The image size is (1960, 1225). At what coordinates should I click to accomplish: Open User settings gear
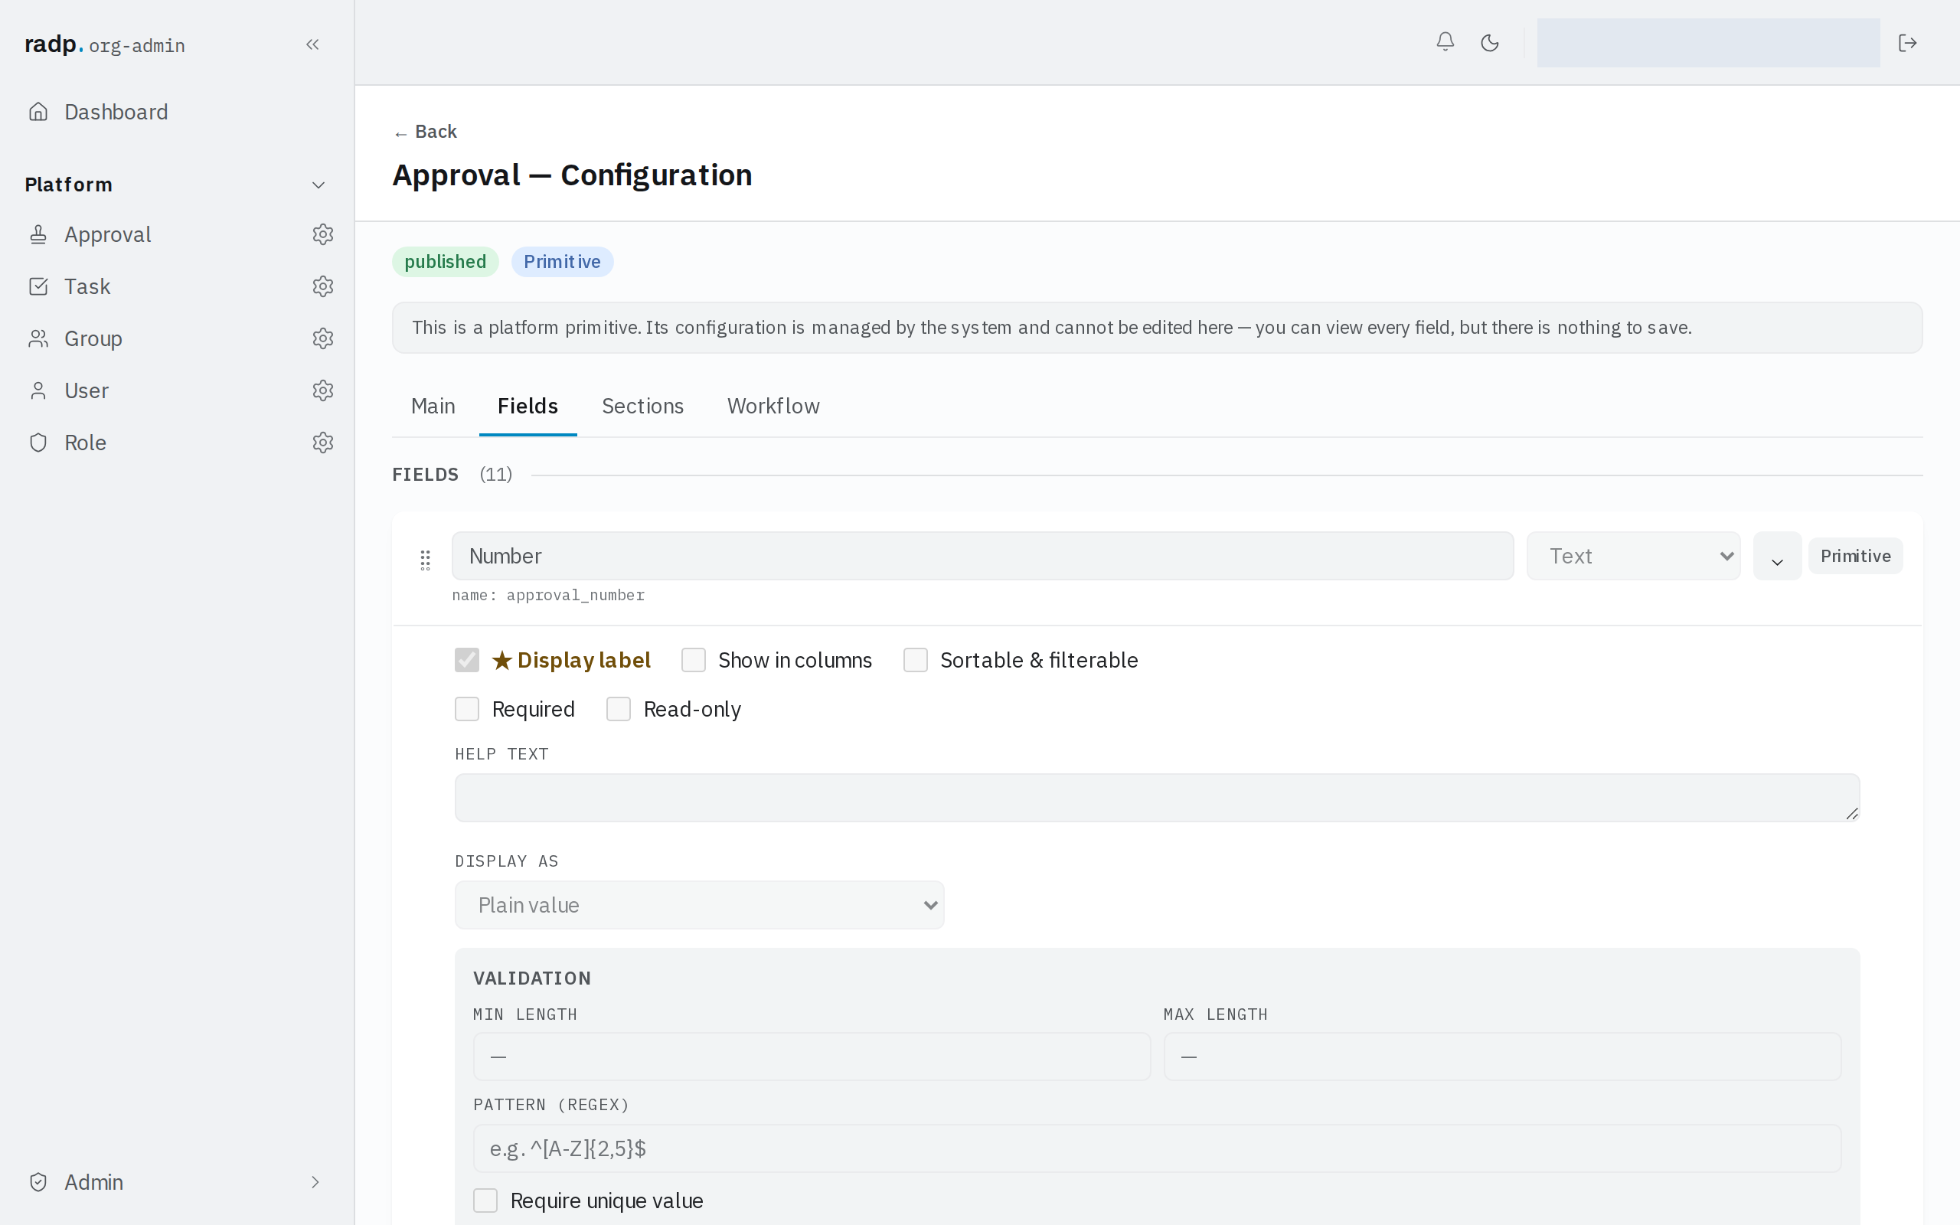pos(322,390)
